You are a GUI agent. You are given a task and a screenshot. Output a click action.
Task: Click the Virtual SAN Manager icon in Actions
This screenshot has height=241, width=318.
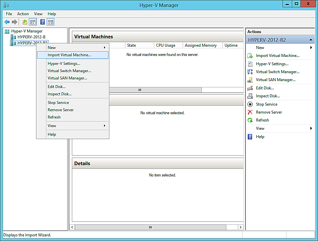click(x=250, y=80)
